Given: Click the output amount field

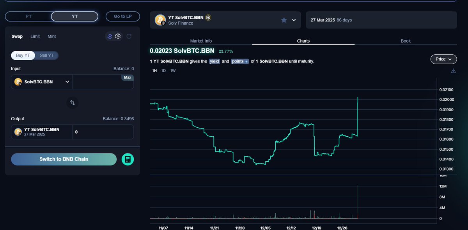Looking at the screenshot, I should click(x=103, y=132).
